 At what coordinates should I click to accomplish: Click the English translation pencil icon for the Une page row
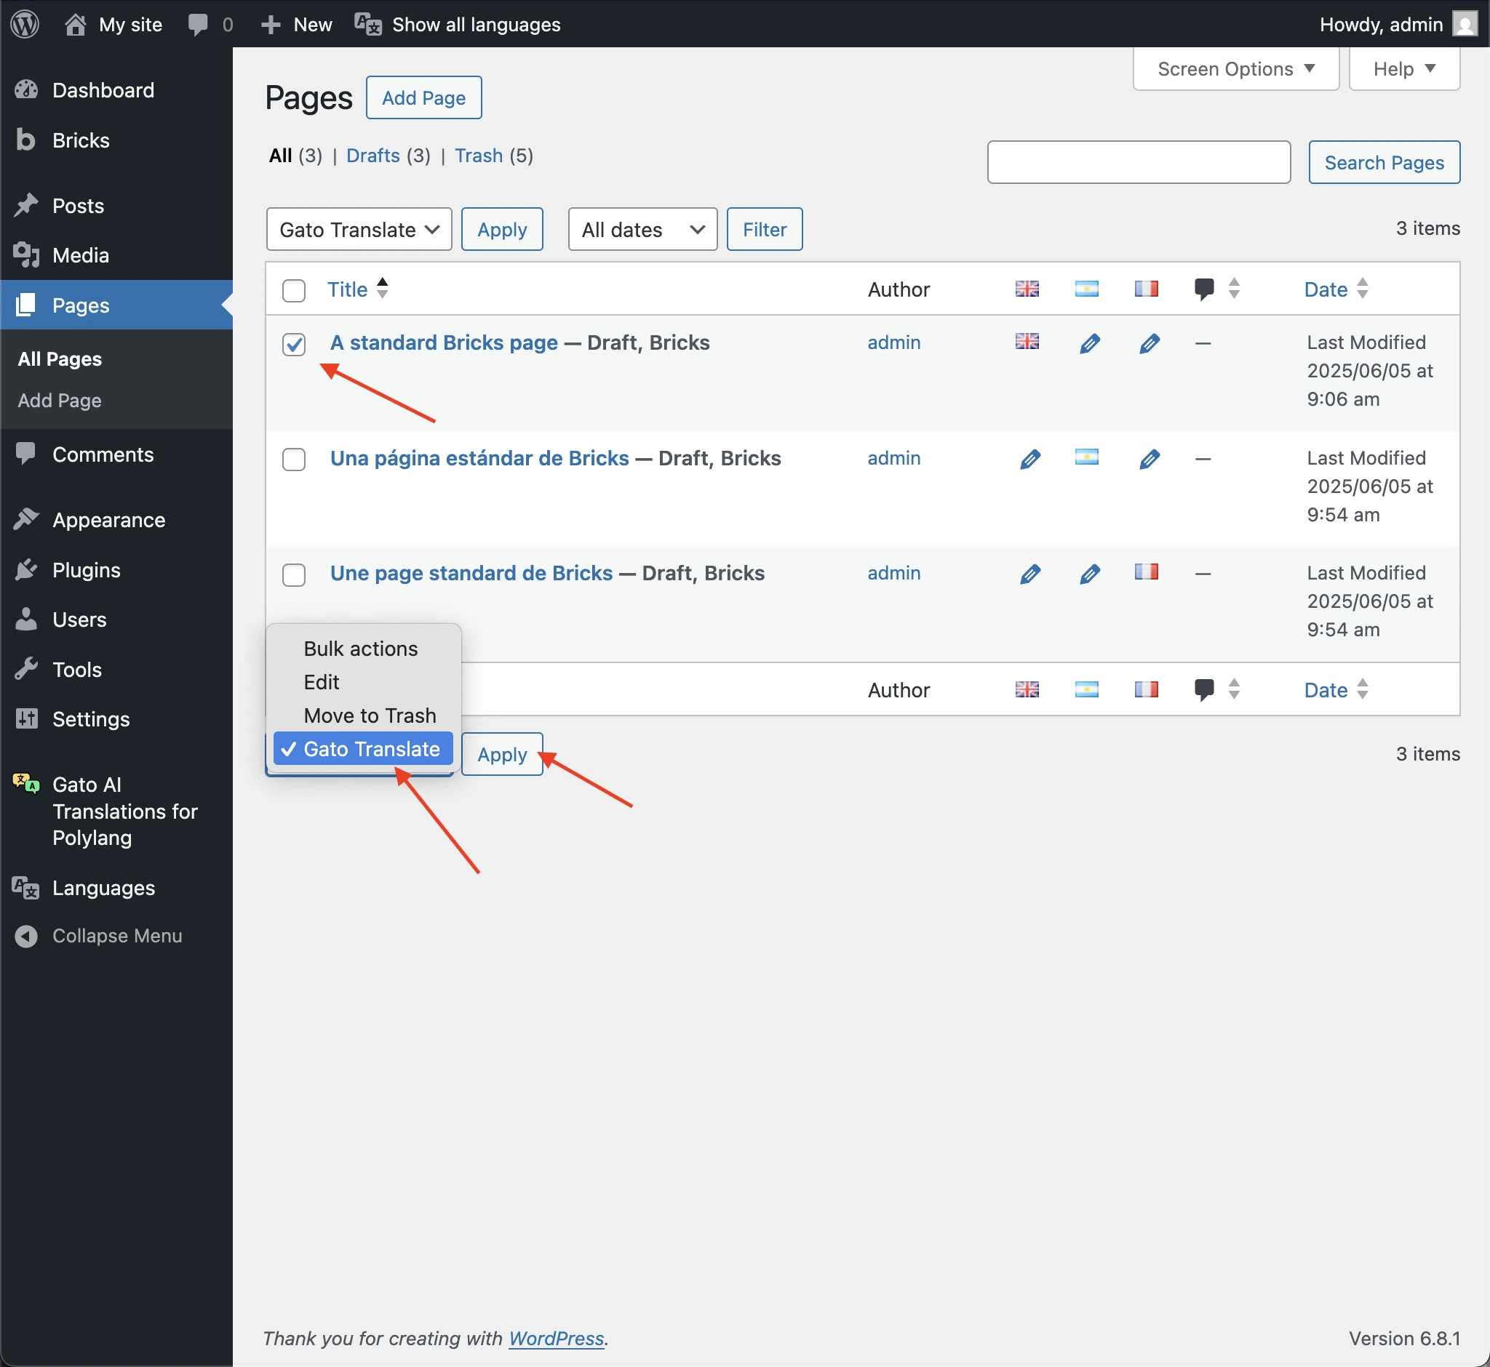(1029, 574)
